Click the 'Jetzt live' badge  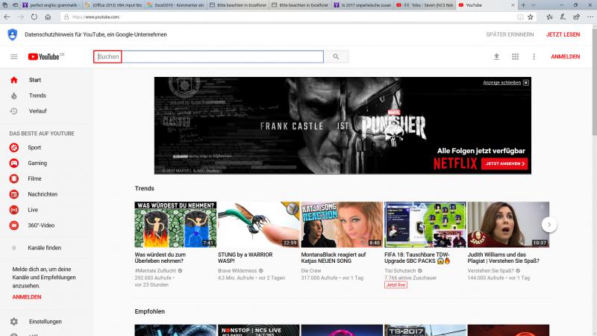point(396,285)
